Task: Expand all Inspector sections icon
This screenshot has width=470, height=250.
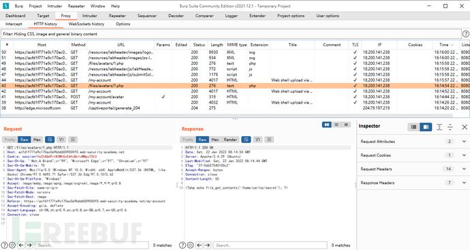Action: (x=439, y=127)
